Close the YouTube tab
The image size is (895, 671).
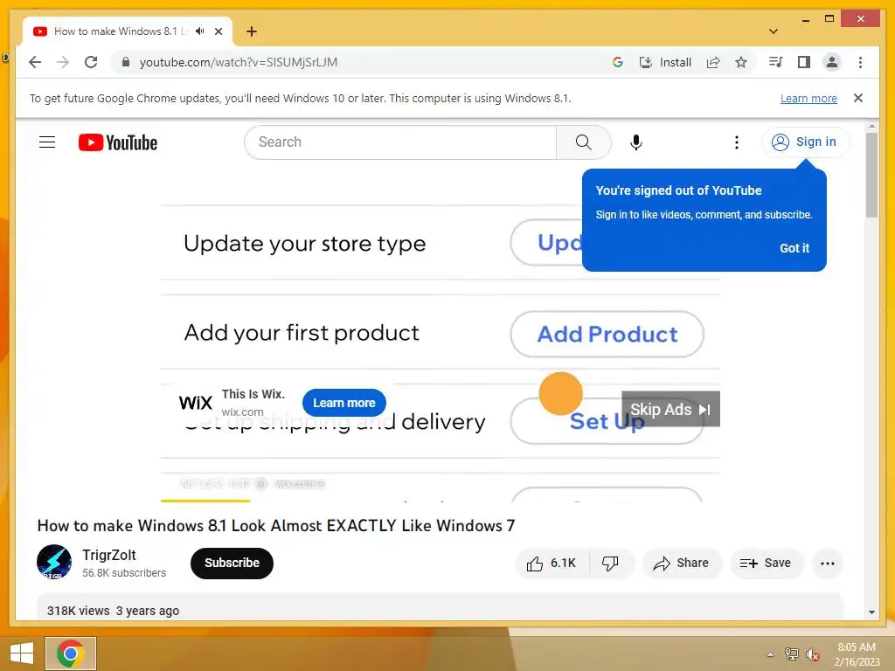(218, 31)
